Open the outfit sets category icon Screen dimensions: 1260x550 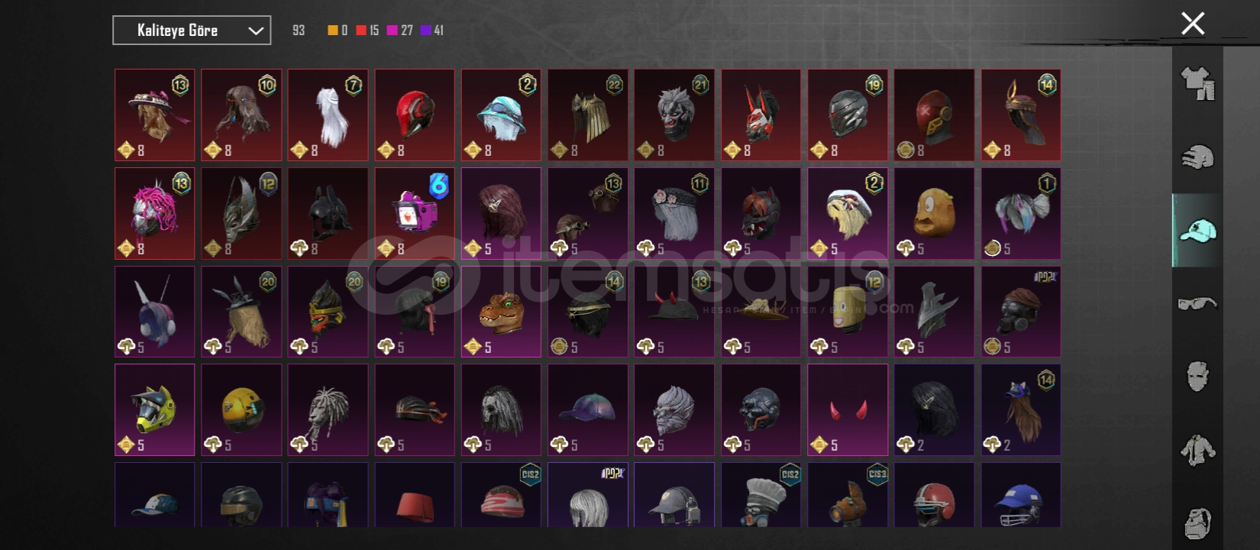(1197, 83)
